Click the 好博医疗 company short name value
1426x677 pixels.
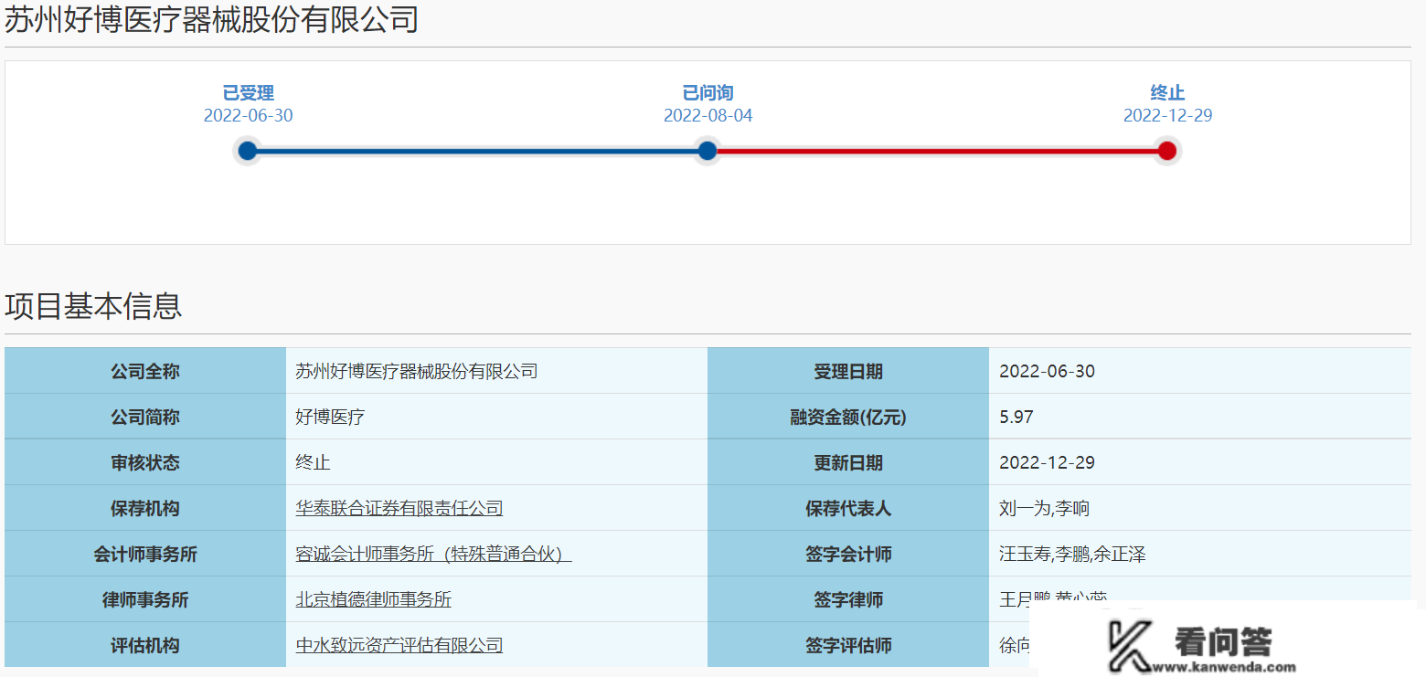click(x=330, y=417)
